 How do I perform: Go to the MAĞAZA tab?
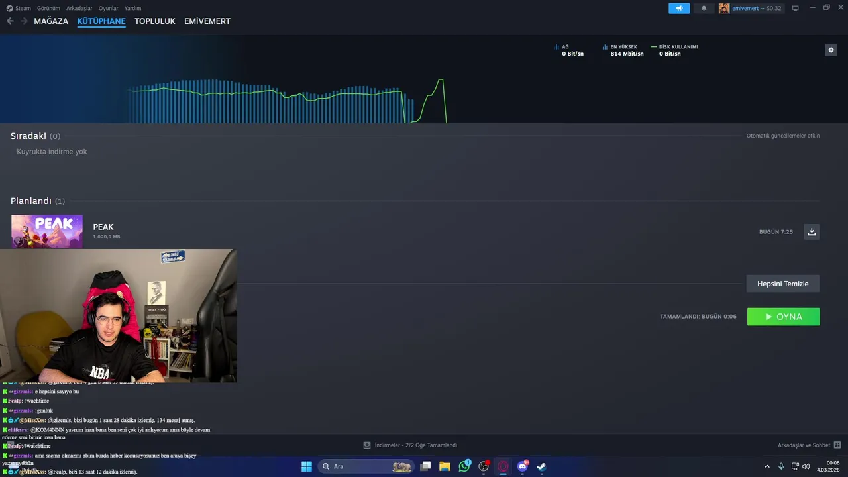pos(51,21)
